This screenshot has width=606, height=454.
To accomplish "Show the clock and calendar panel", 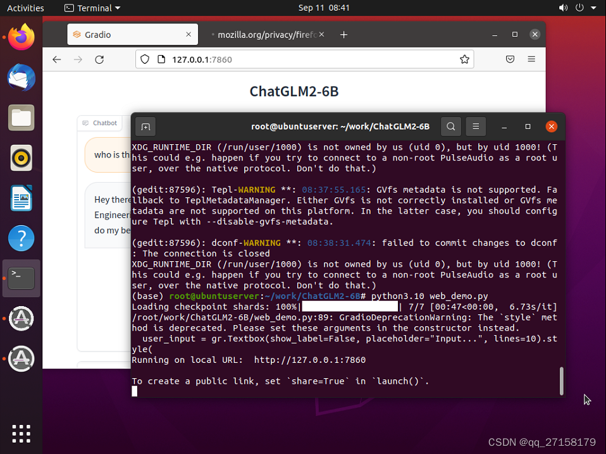I will [x=323, y=8].
